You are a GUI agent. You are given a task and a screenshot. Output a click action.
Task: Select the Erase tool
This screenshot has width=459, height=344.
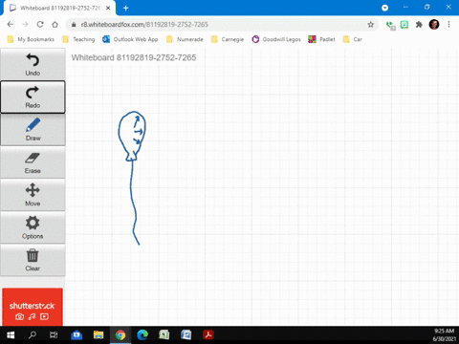tap(33, 162)
